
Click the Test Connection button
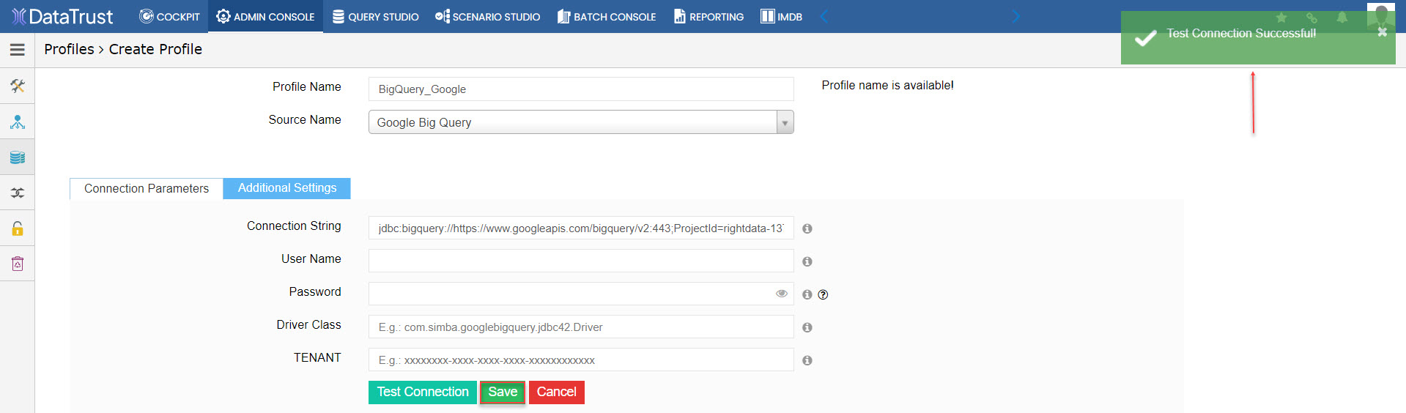[x=423, y=392]
